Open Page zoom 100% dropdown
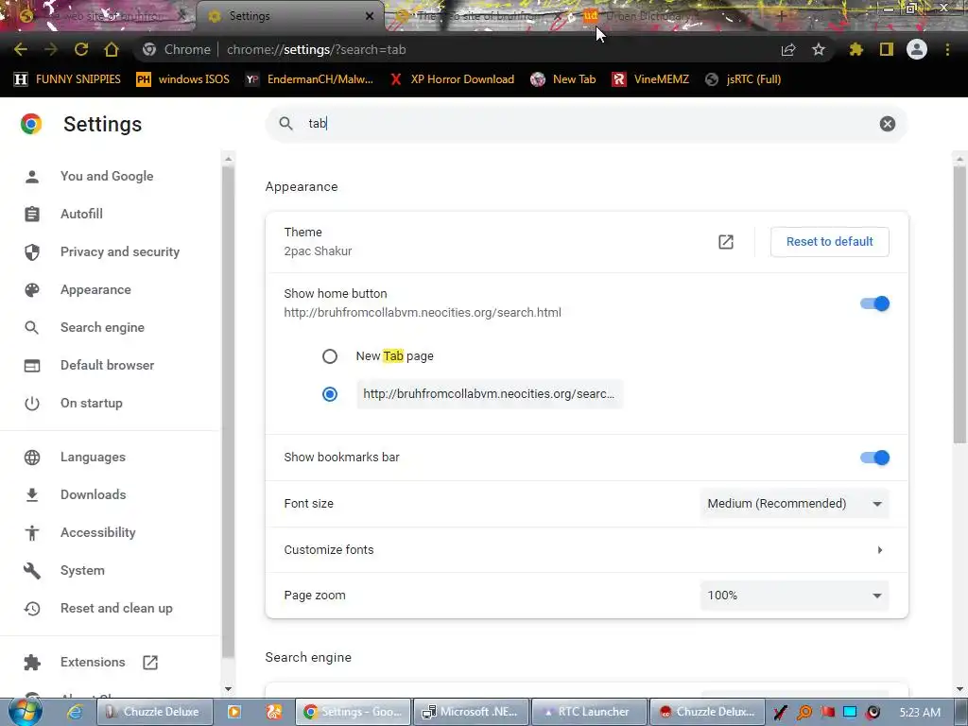 pyautogui.click(x=794, y=596)
